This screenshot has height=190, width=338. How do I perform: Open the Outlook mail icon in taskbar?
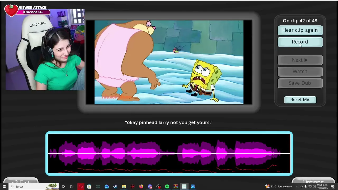[107, 187]
